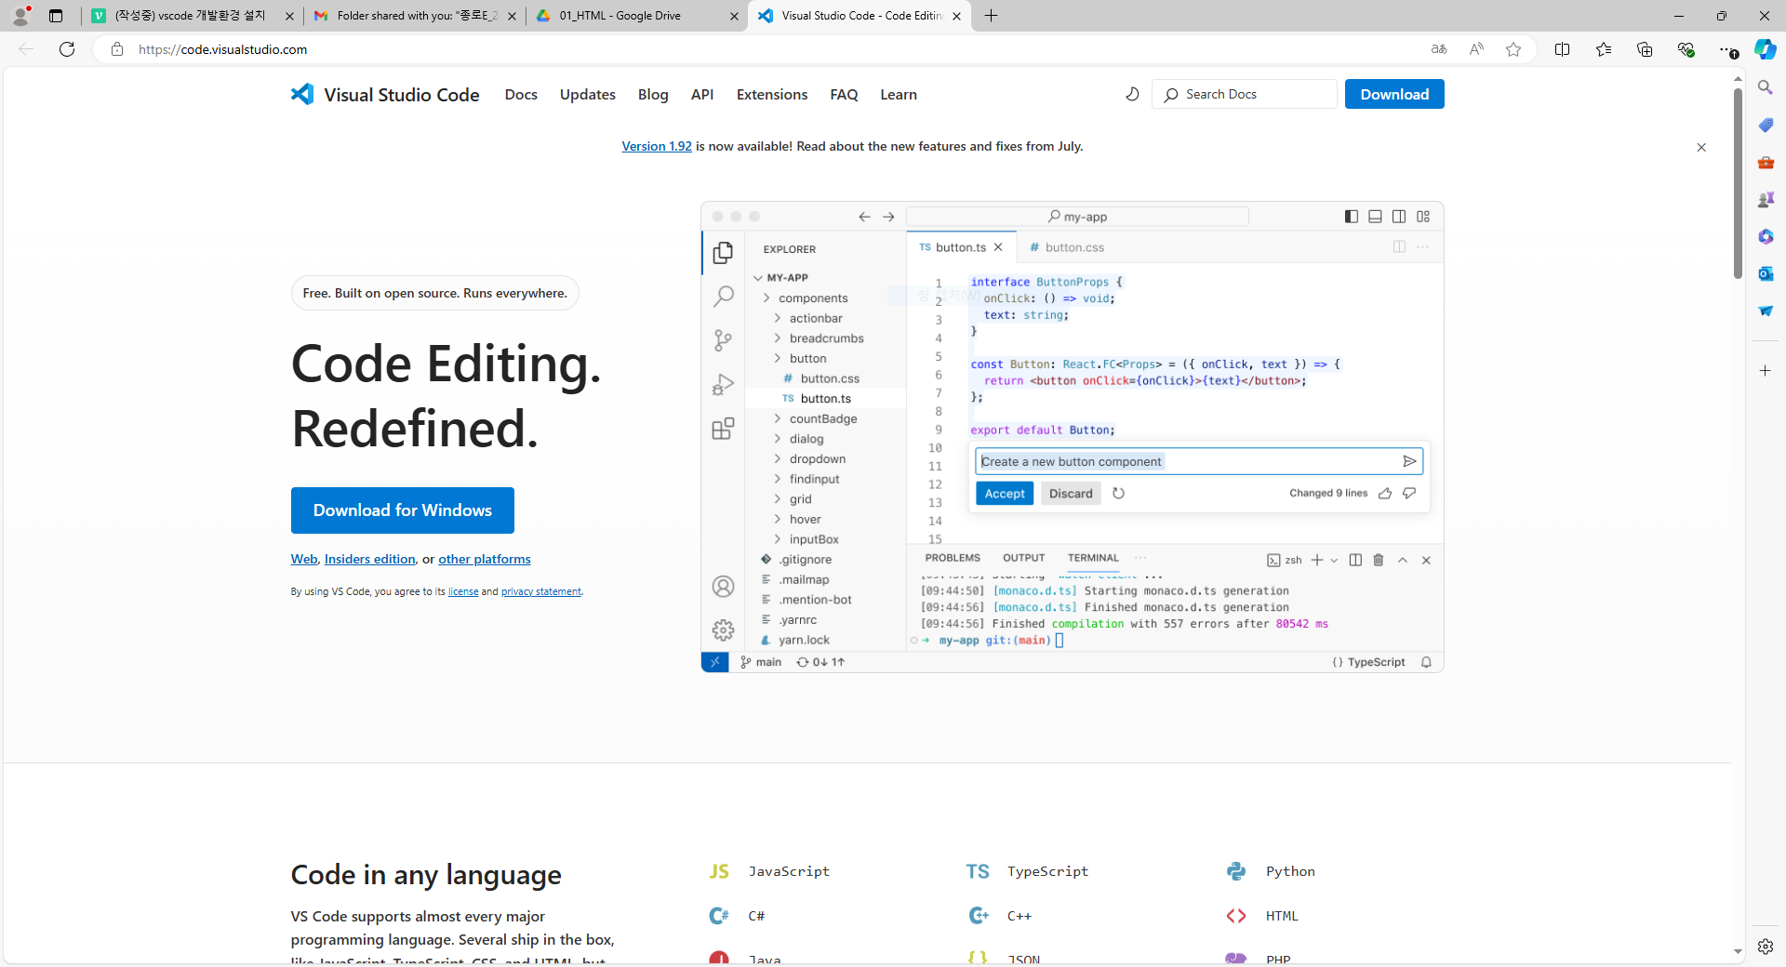Open the sidebar Drop paper-plane icon
Viewport: 1786px width, 967px height.
coord(1766,311)
